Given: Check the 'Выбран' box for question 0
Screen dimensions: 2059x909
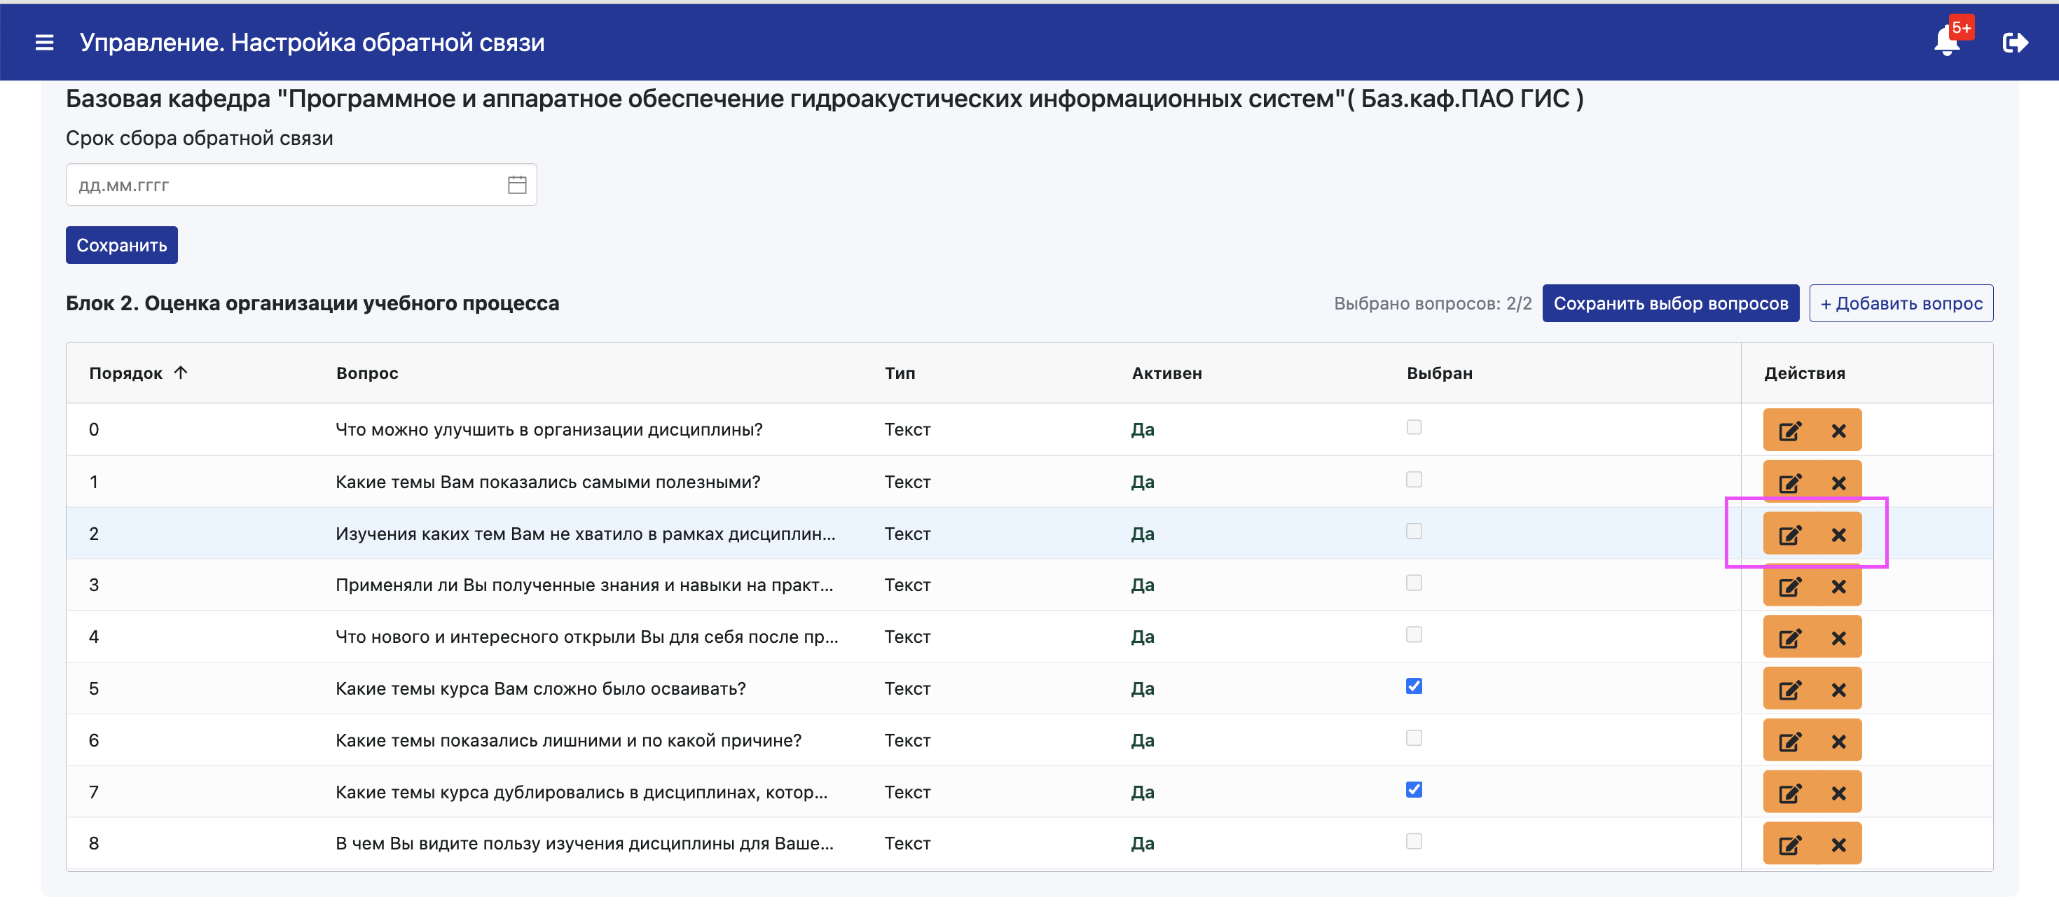Looking at the screenshot, I should (x=1414, y=427).
